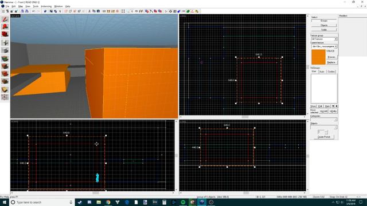
Task: Click the Paste toolbar icon
Action: 98,11
